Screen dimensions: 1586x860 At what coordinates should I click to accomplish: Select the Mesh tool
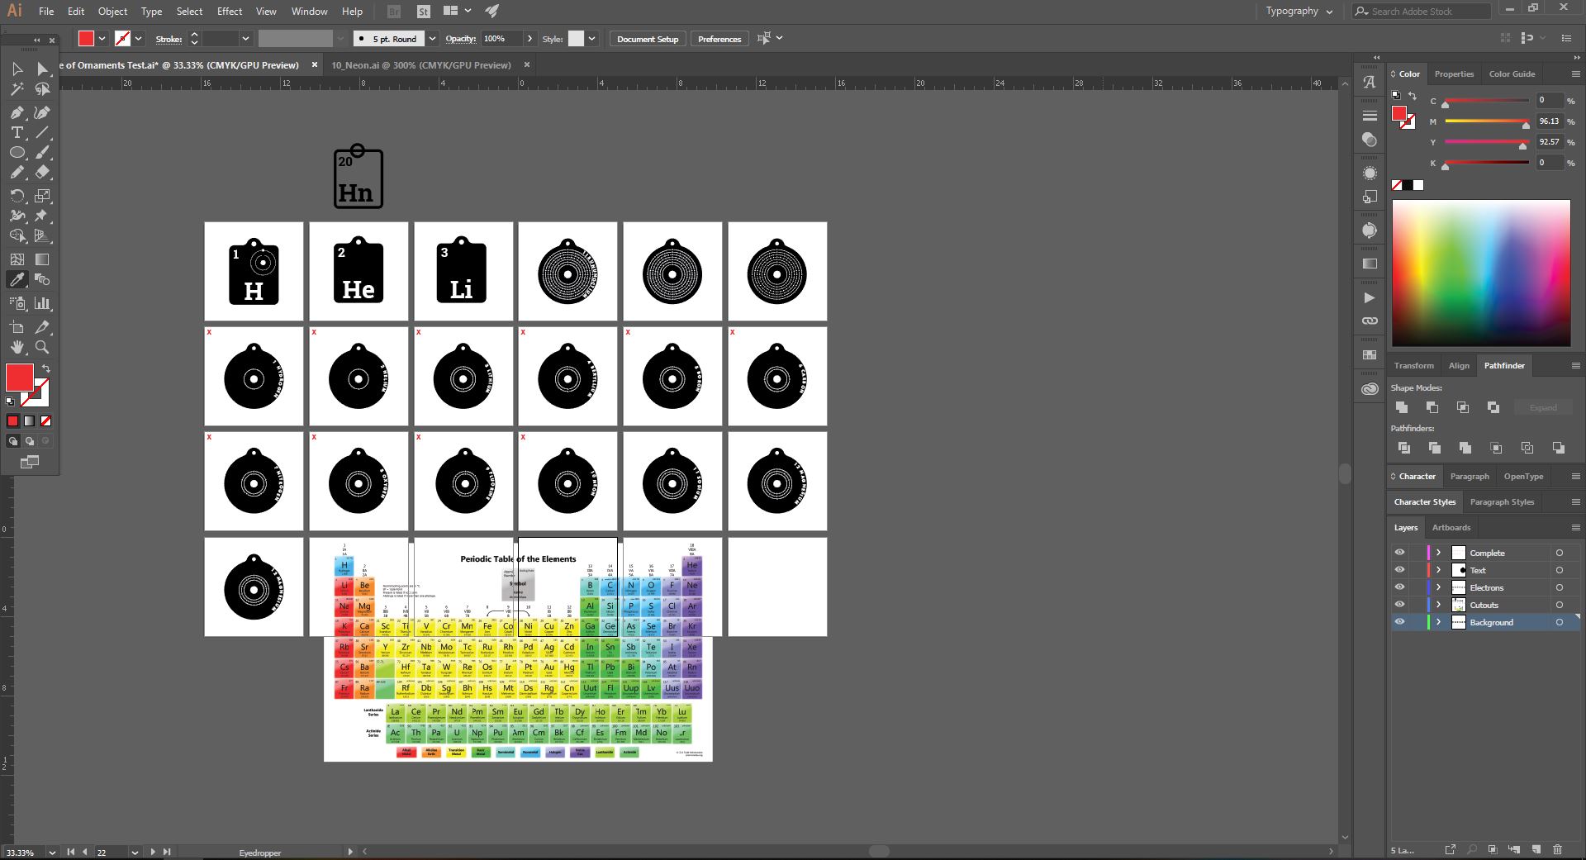pyautogui.click(x=17, y=259)
